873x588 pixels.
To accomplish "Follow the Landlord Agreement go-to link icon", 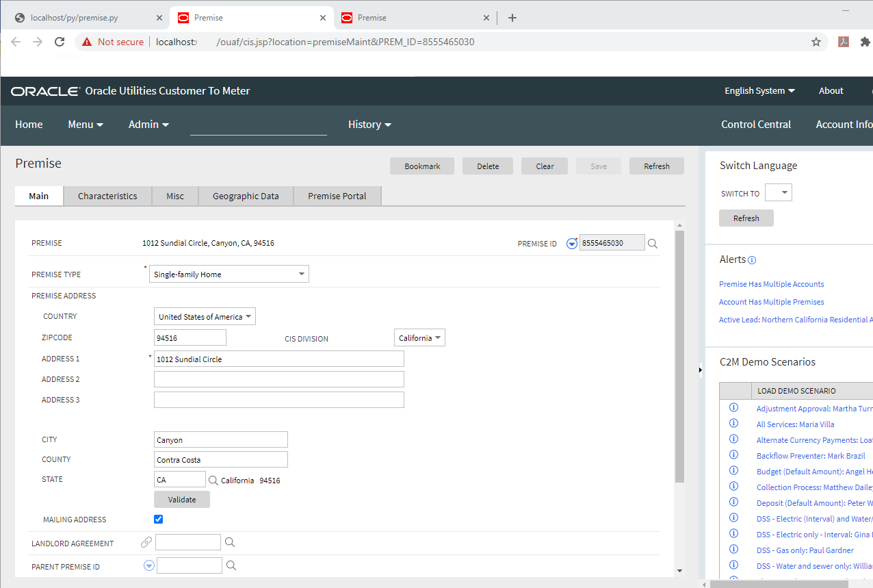I will click(x=146, y=543).
